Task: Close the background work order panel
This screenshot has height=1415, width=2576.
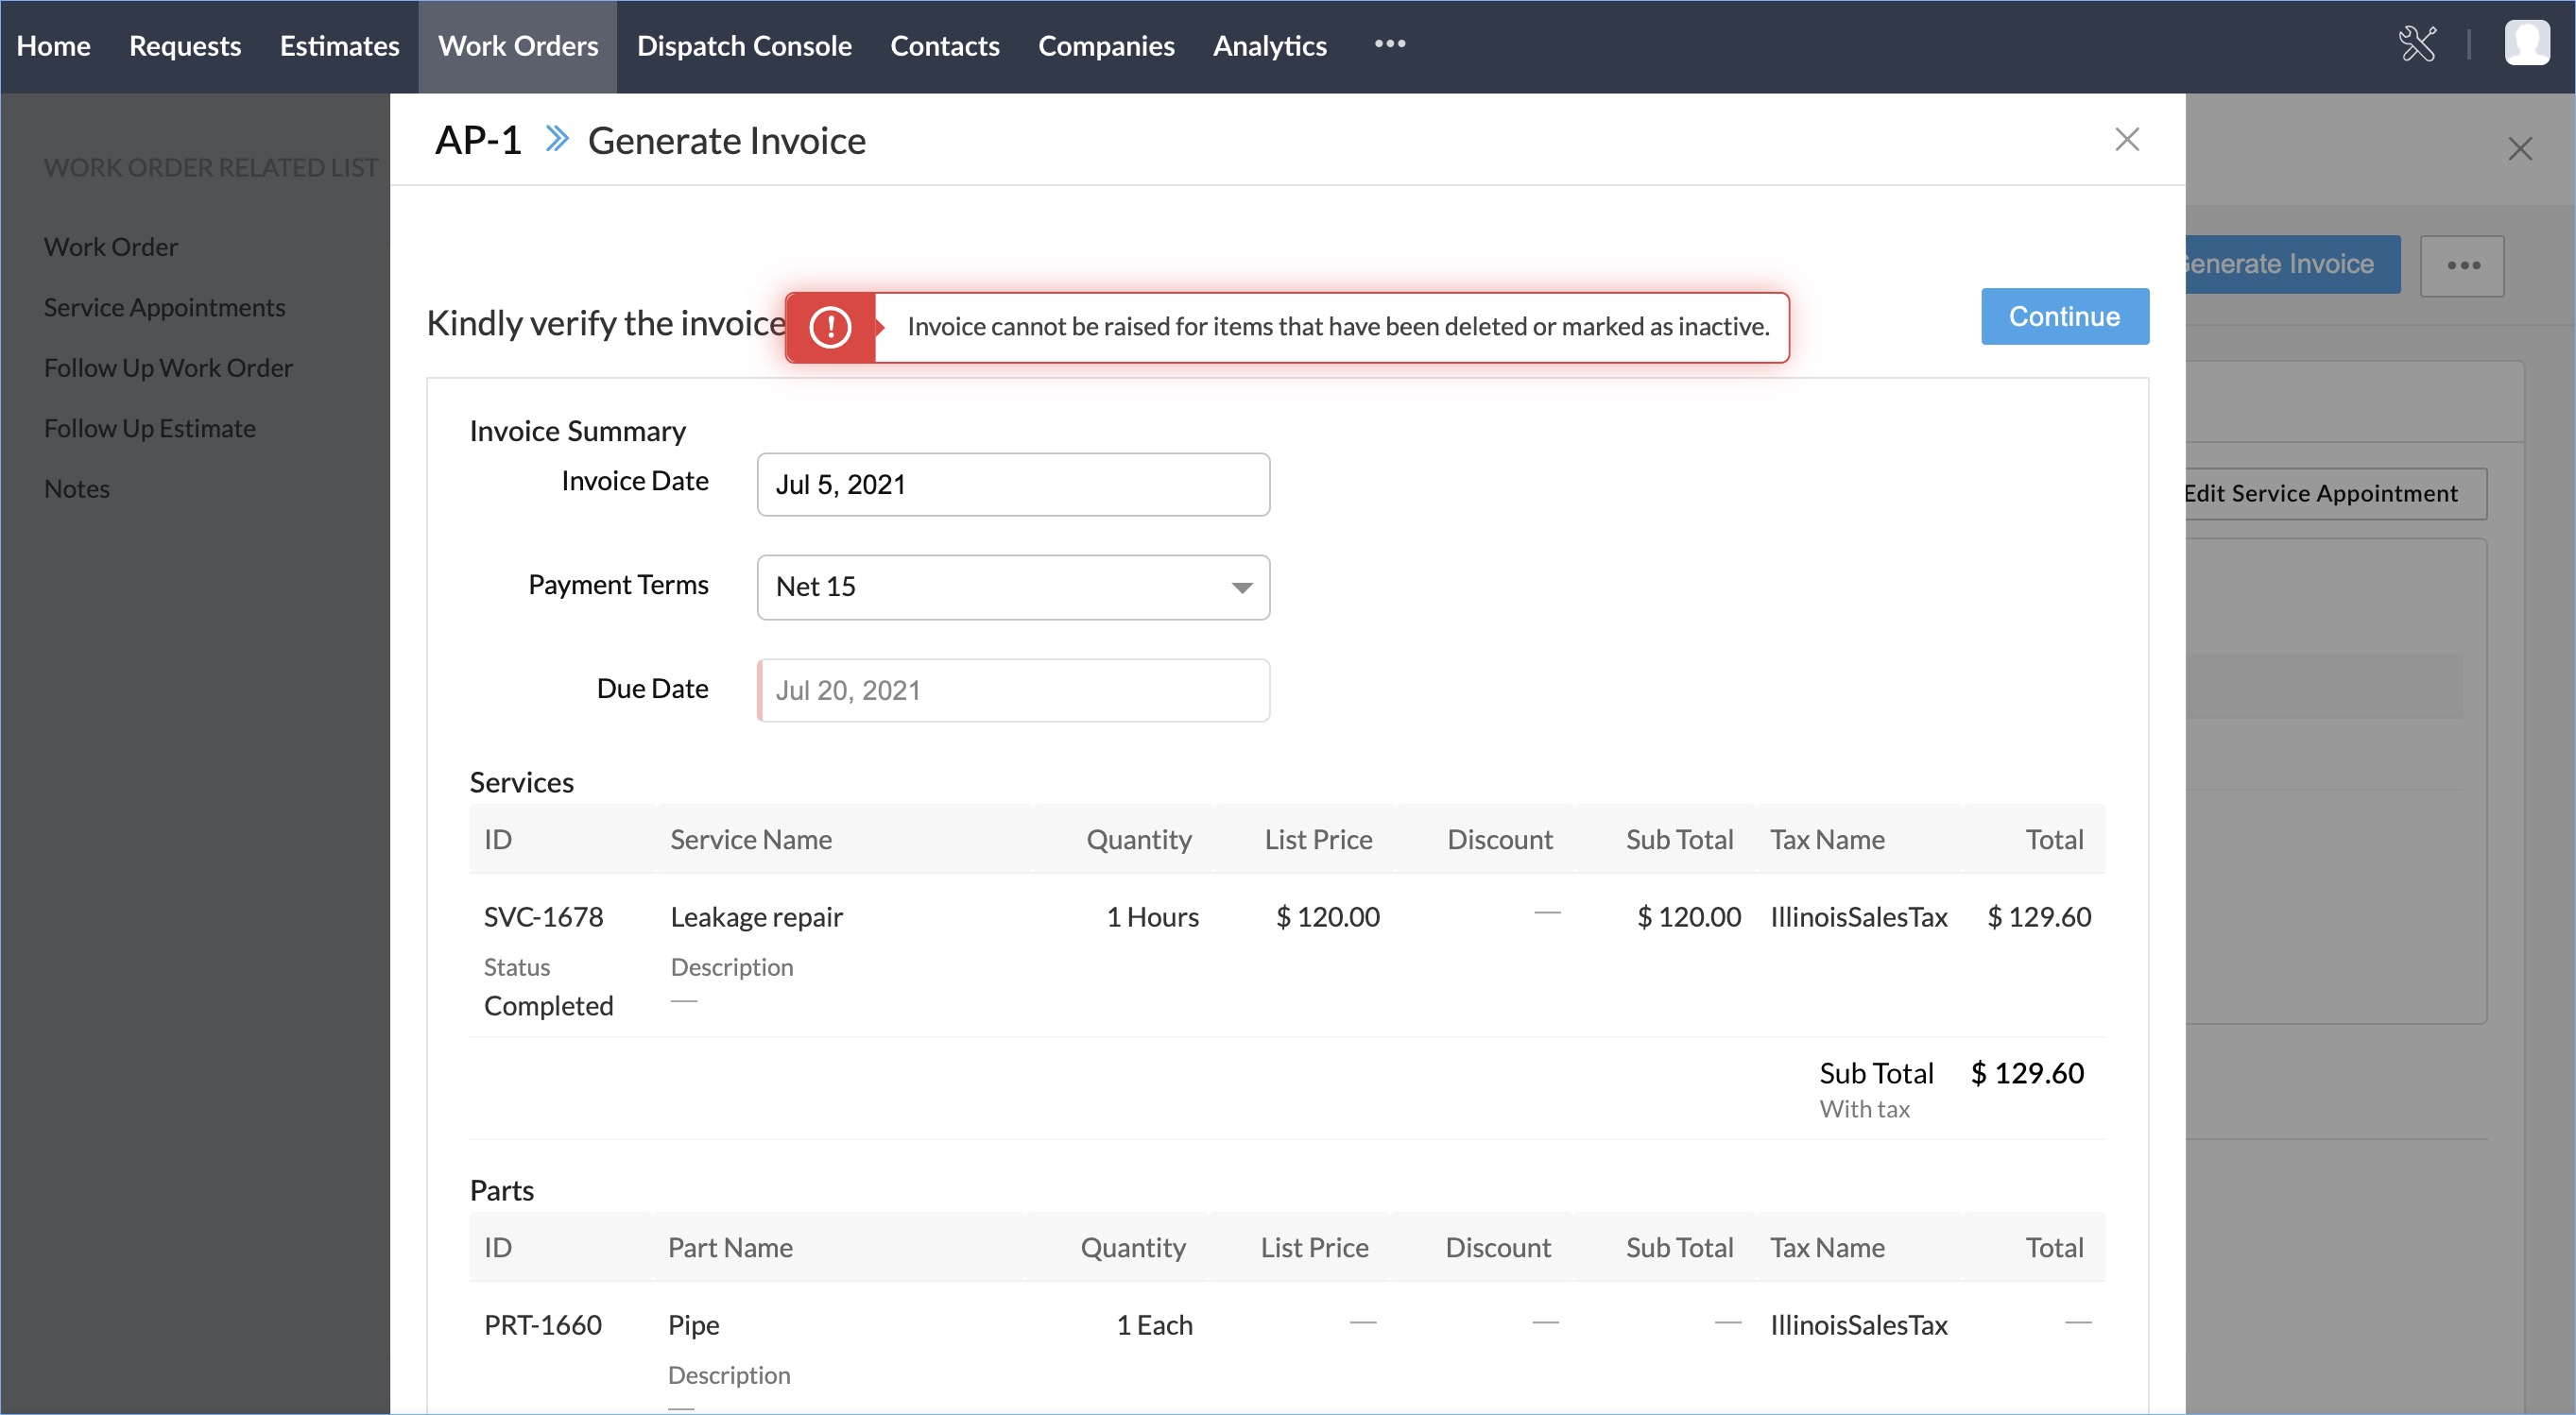Action: pos(2519,149)
